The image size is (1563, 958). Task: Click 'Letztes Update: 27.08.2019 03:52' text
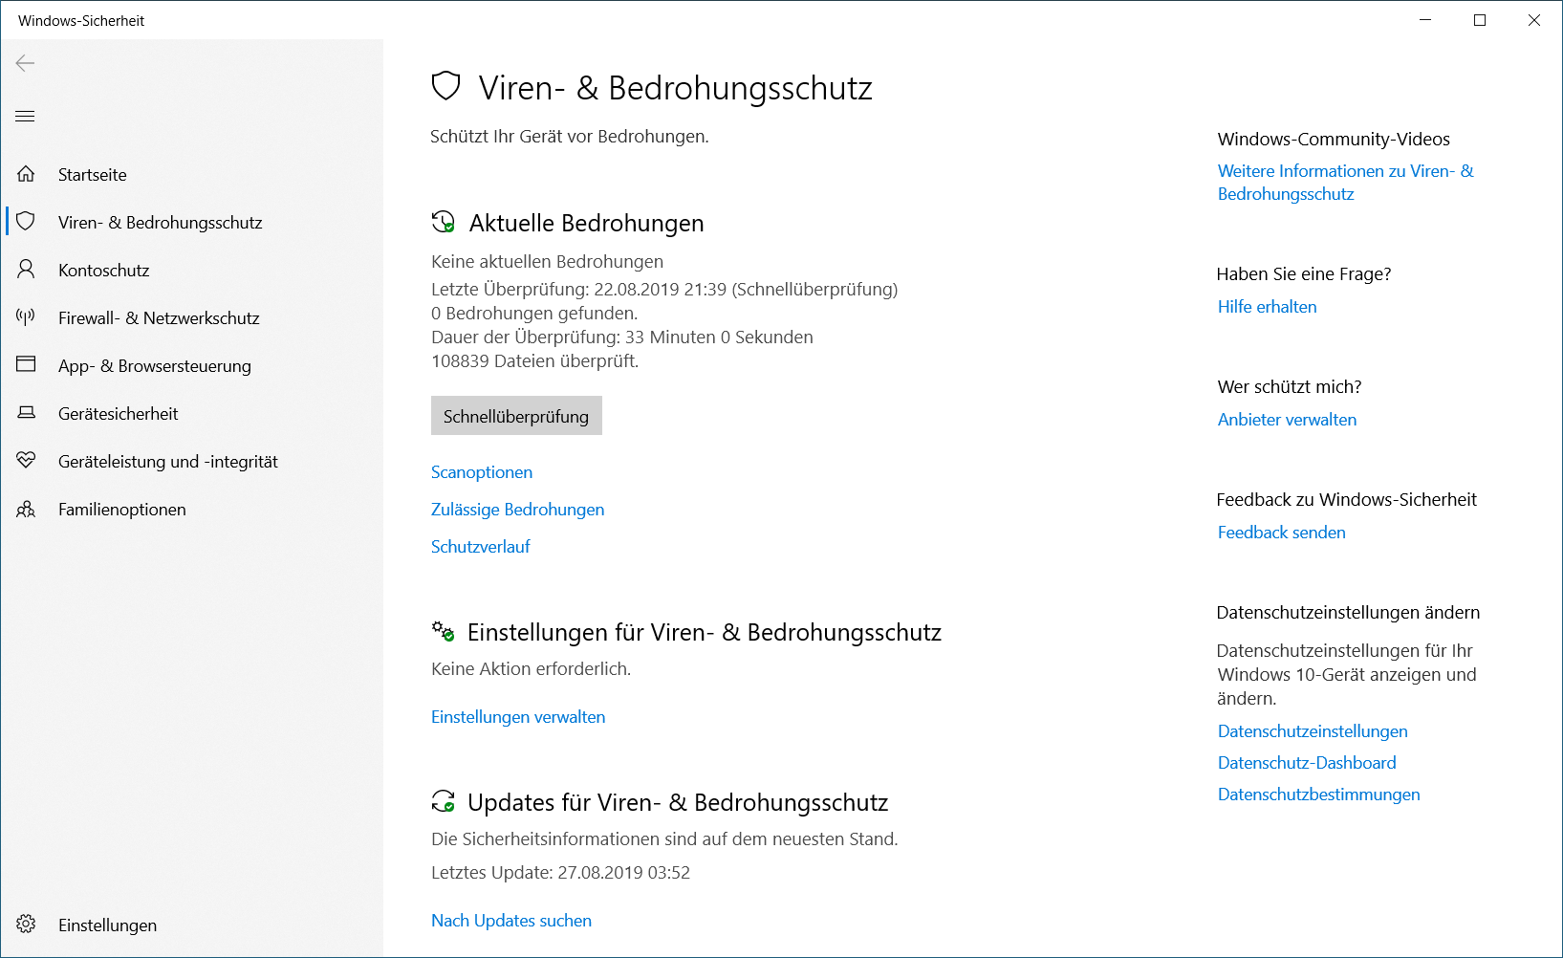click(x=560, y=873)
